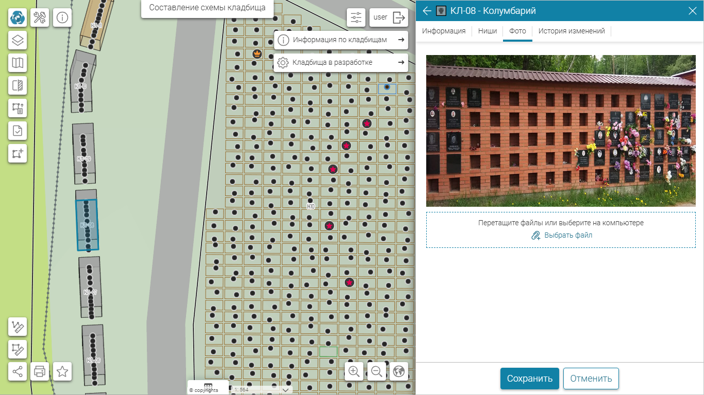Click the share icon

[x=18, y=371]
